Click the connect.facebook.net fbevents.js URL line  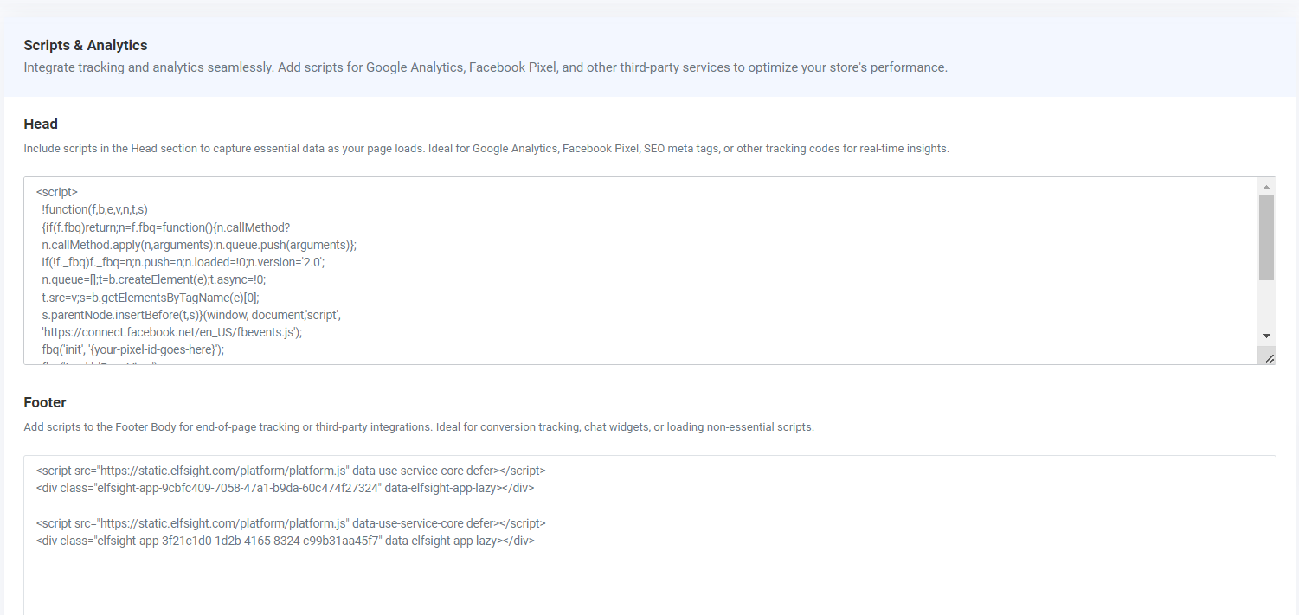(x=171, y=332)
